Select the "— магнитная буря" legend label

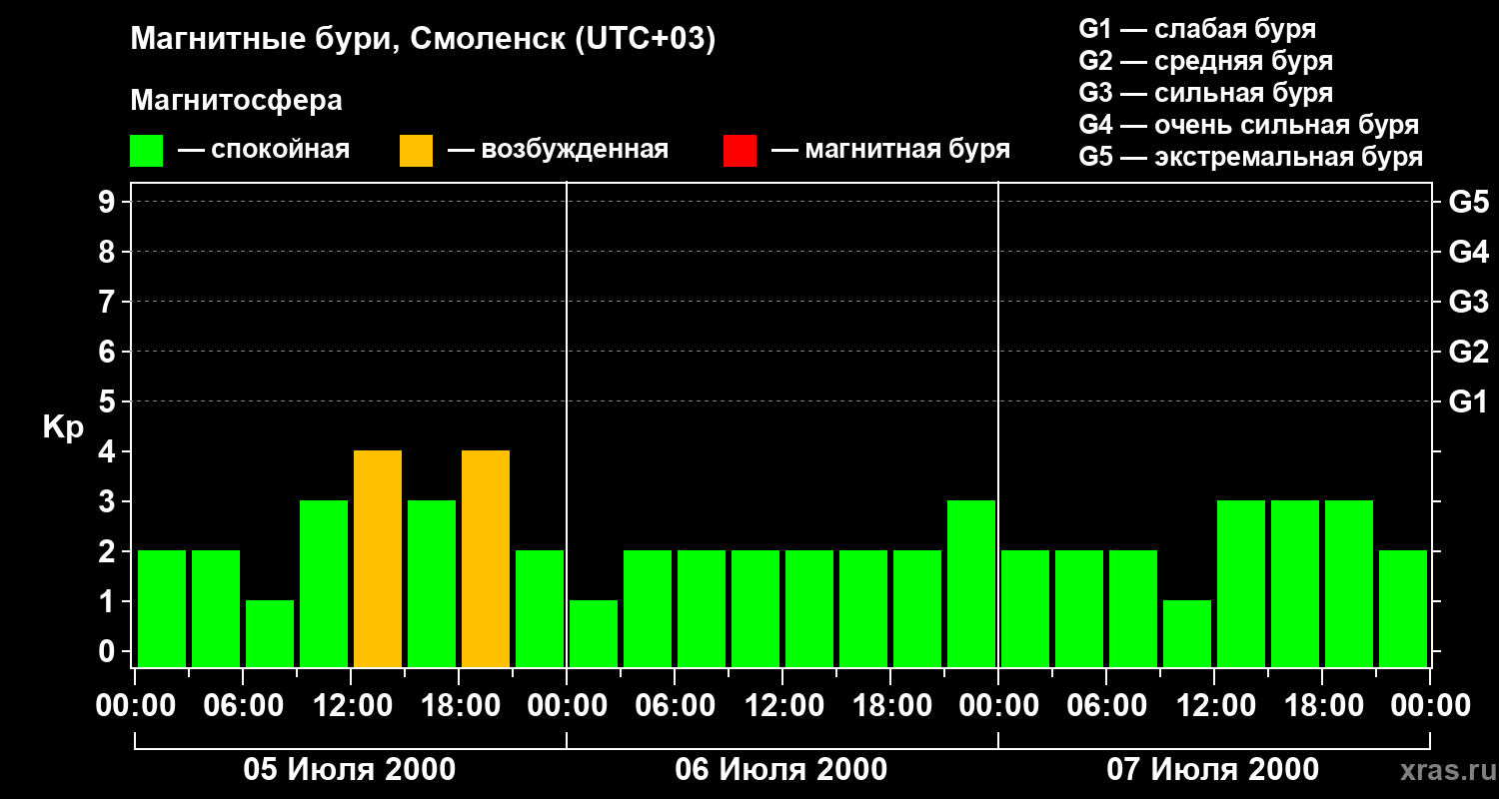(x=891, y=150)
